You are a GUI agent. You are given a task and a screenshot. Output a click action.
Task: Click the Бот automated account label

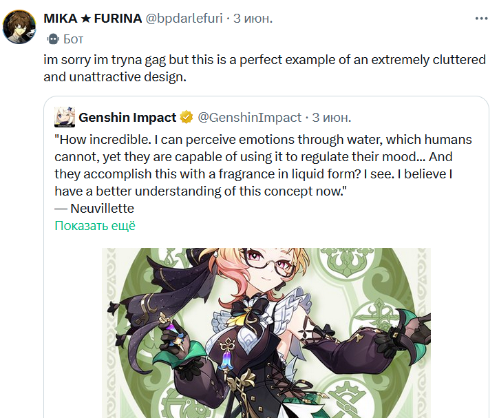pyautogui.click(x=74, y=39)
